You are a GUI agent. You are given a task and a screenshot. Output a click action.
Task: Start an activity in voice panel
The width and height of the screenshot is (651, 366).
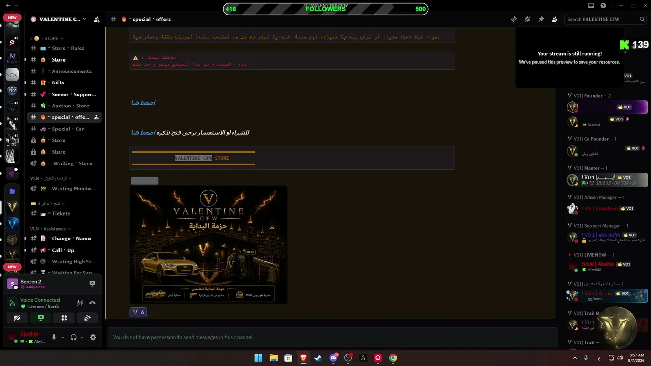[64, 318]
